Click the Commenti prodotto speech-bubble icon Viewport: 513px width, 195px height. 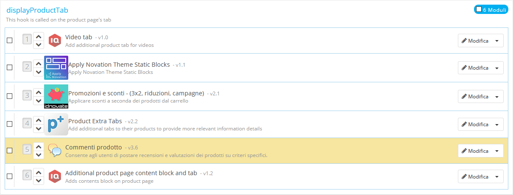click(x=55, y=150)
